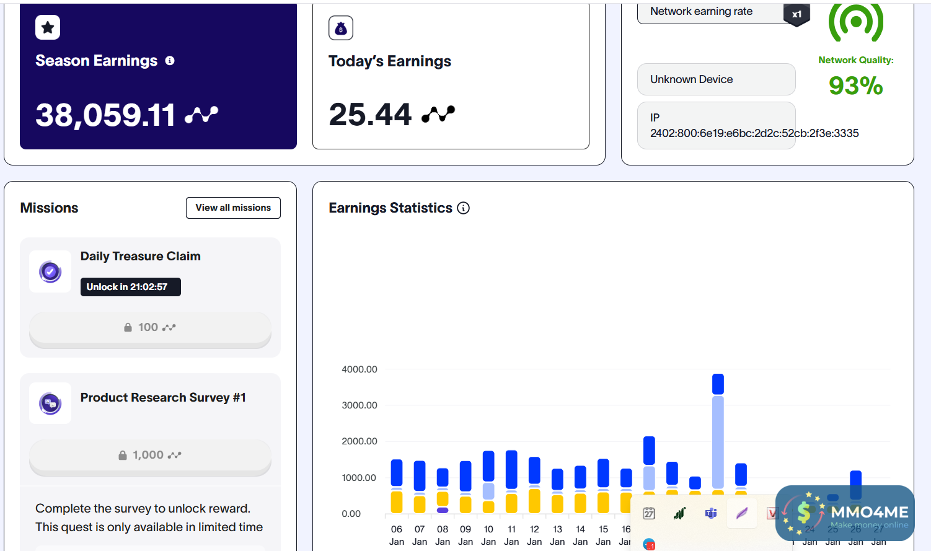931x551 pixels.
Task: Click the 4000.00 axis label
Action: (360, 369)
